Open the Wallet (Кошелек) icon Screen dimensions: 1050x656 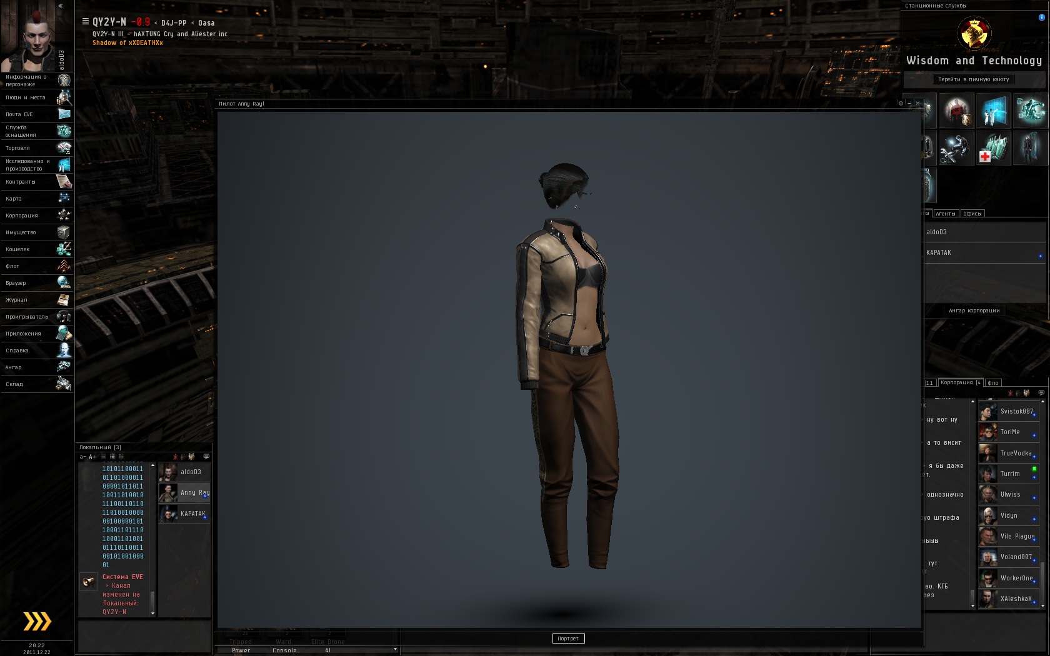(x=64, y=249)
